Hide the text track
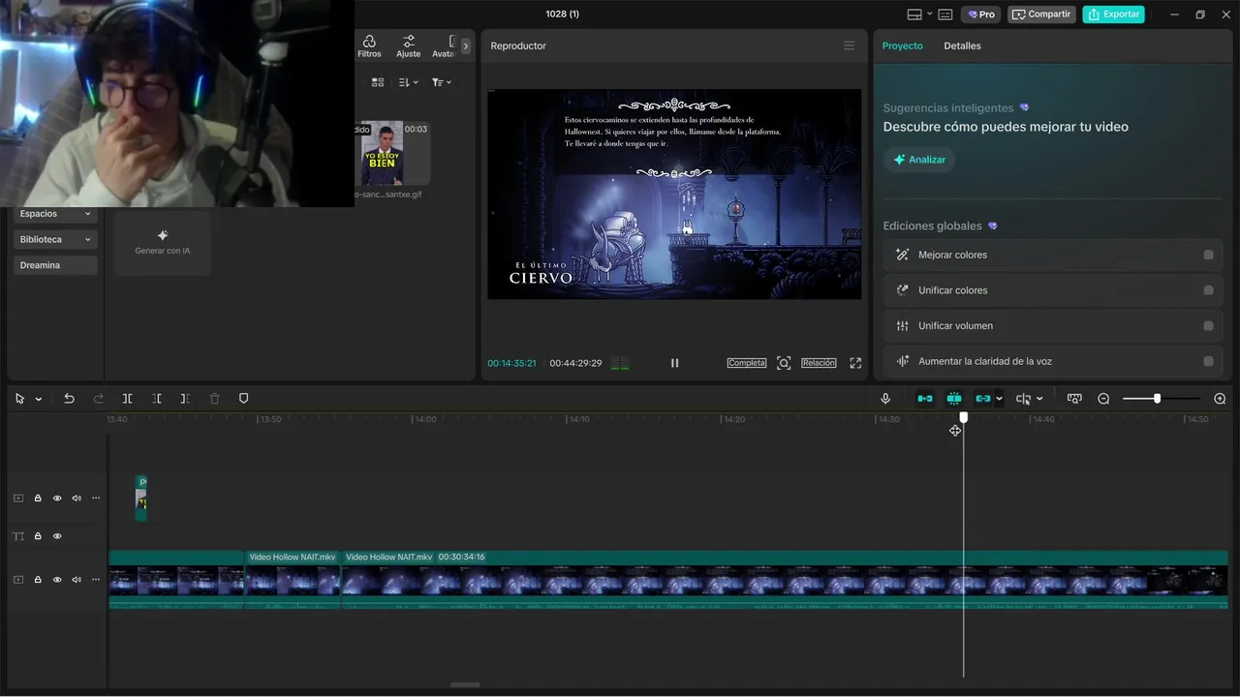Viewport: 1240px width, 697px height. 57,536
